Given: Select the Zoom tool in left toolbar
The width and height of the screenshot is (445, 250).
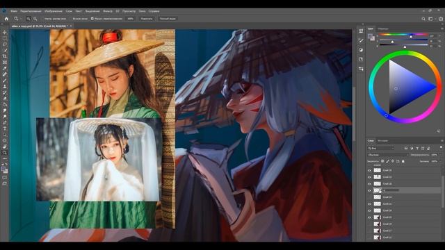Looking at the screenshot, I should (x=5, y=153).
